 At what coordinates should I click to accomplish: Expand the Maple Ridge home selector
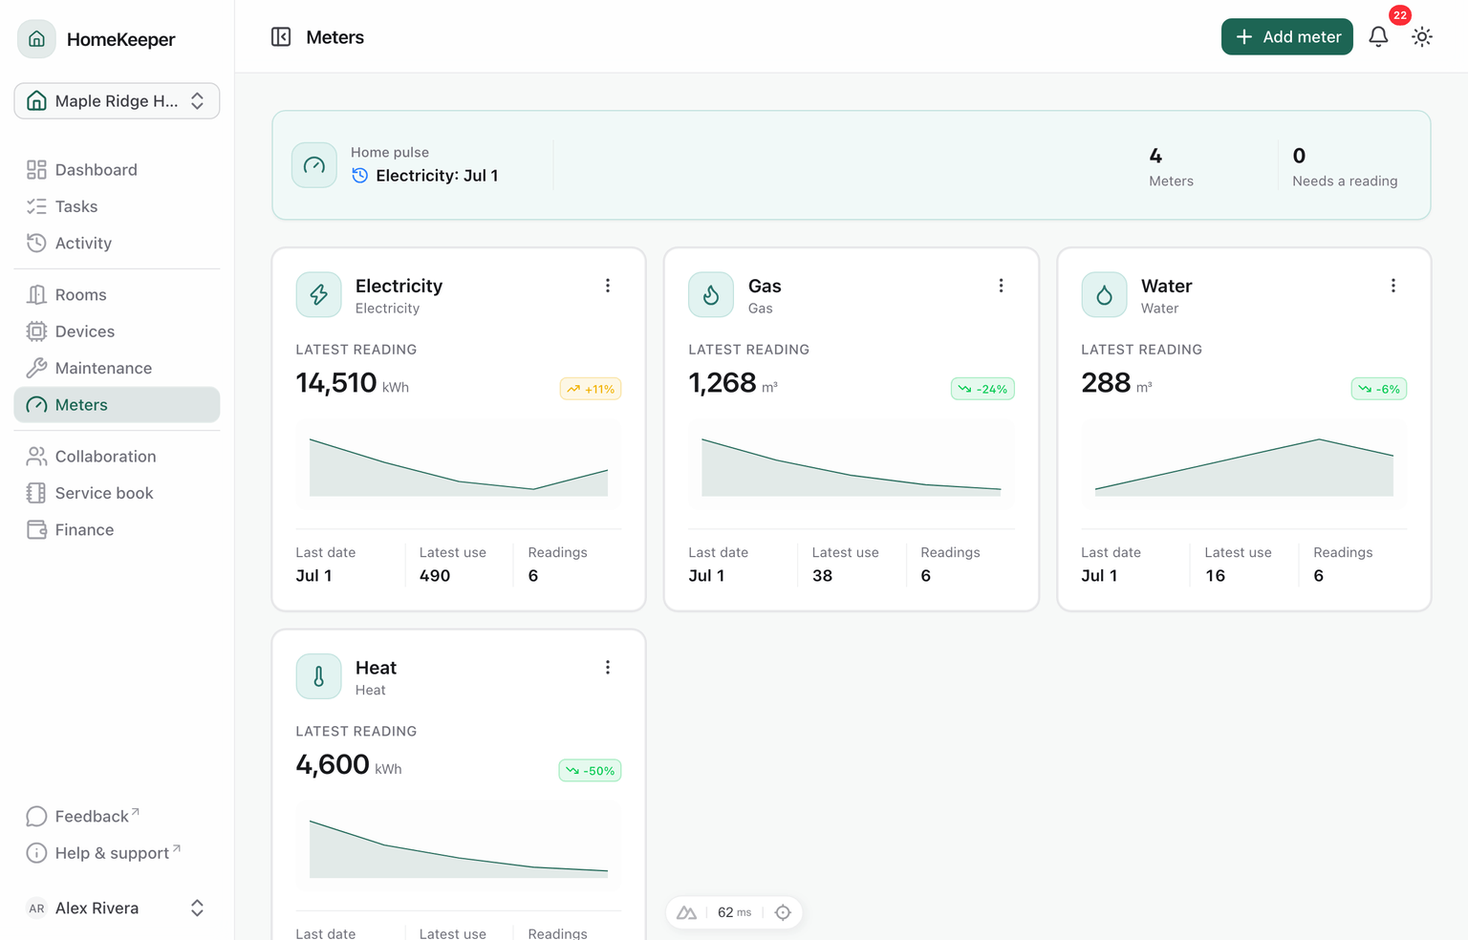tap(117, 101)
